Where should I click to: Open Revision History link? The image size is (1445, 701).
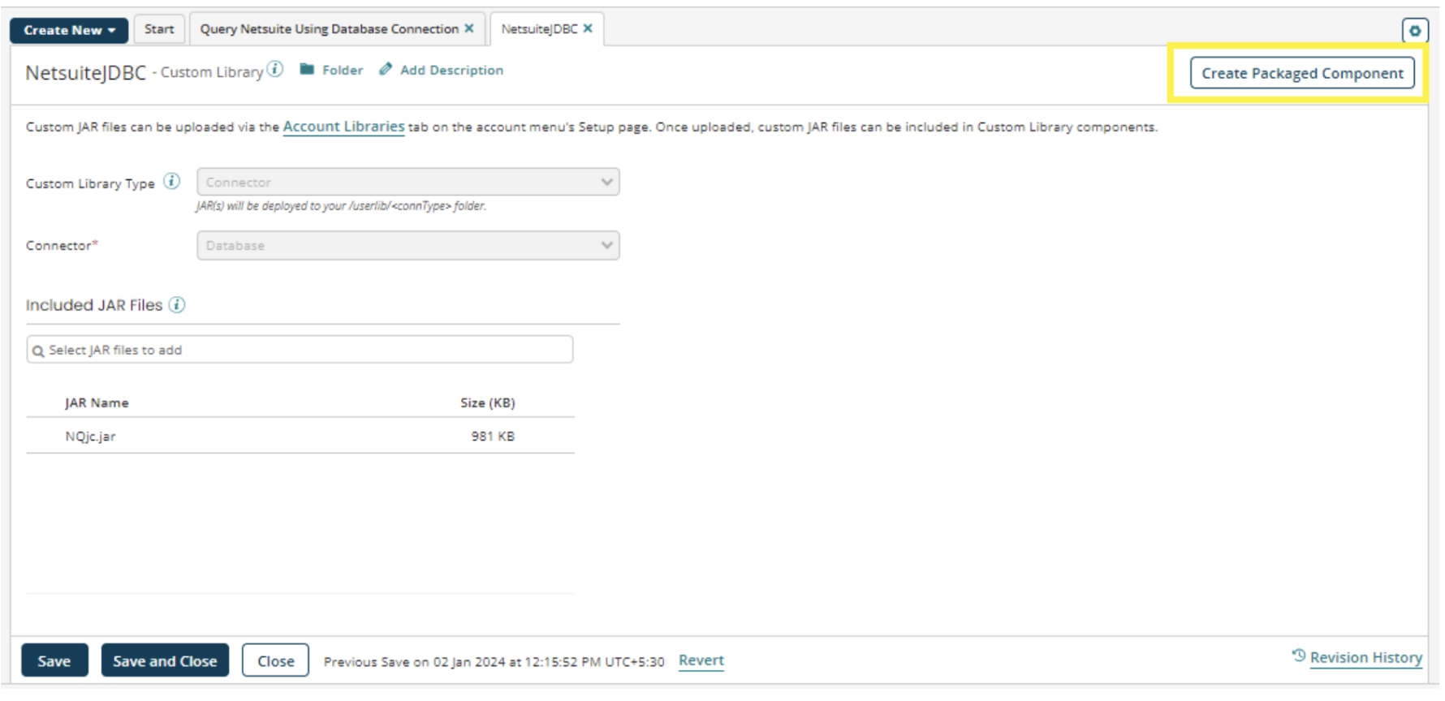(1365, 658)
